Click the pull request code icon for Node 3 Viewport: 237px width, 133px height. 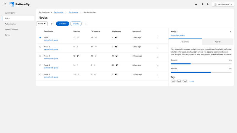96,56
